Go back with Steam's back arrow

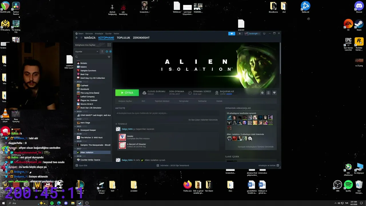pos(77,38)
